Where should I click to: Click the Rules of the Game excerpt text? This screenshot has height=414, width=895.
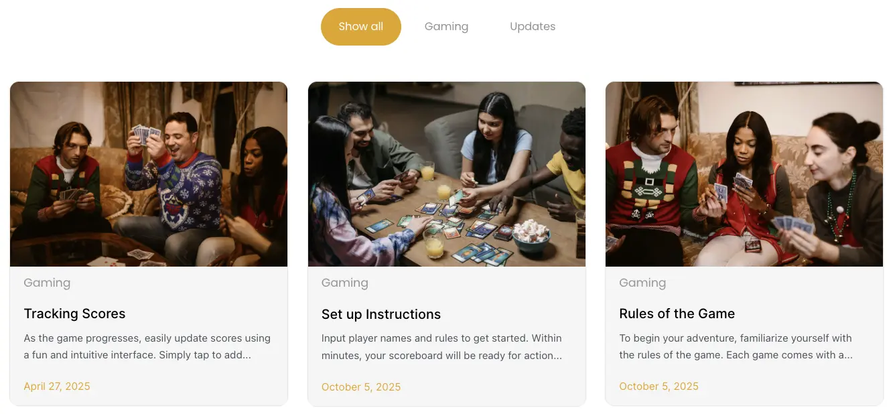pos(735,346)
